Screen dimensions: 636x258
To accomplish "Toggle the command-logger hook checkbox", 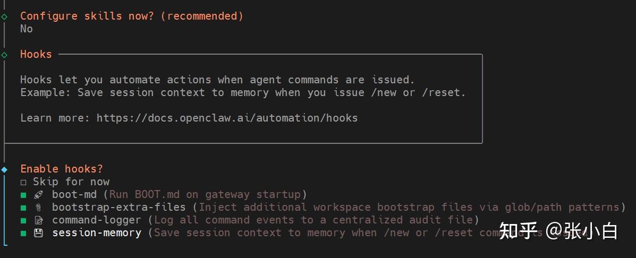I will click(x=23, y=220).
